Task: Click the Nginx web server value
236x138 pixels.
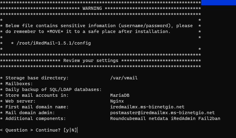Action: 117,101
